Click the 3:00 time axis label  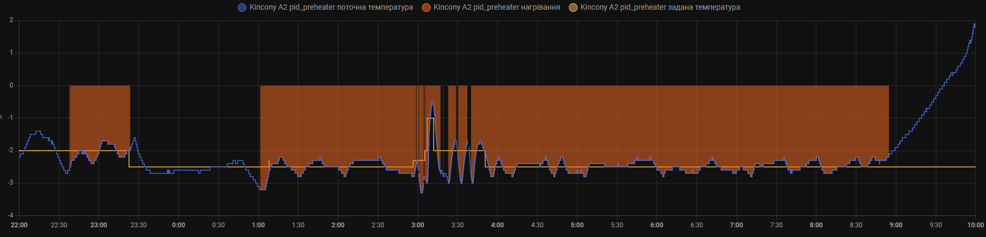click(x=418, y=225)
